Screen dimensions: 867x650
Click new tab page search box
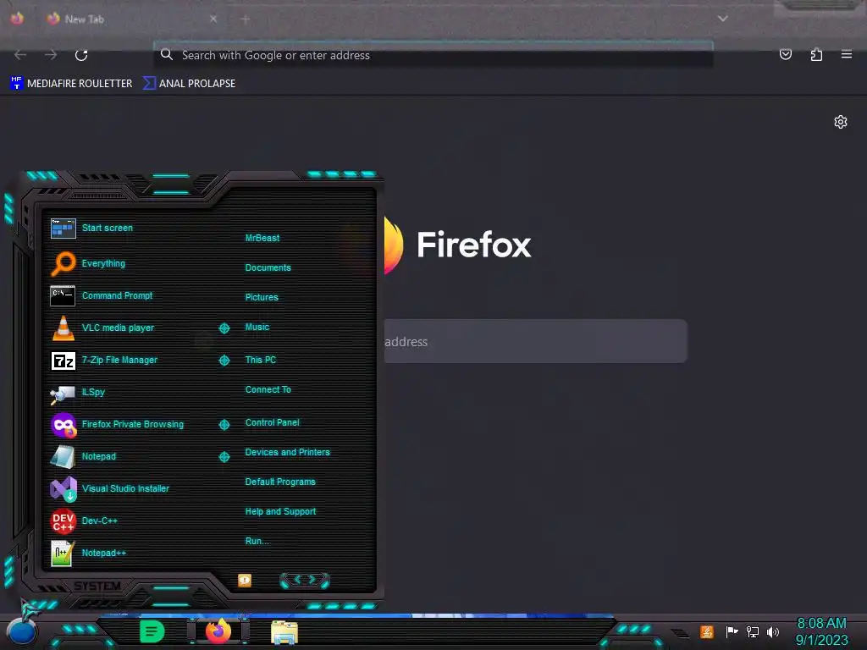(x=535, y=341)
